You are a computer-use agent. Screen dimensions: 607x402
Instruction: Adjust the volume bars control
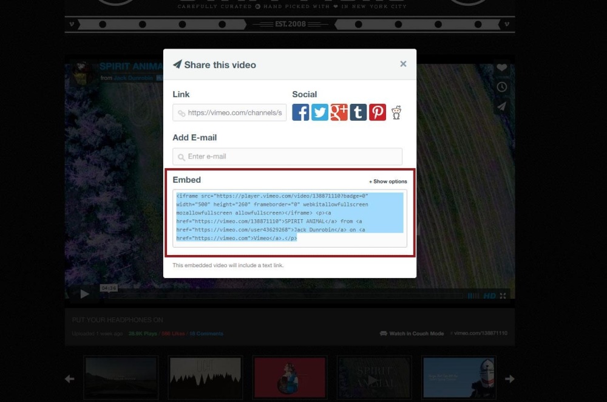(x=473, y=296)
